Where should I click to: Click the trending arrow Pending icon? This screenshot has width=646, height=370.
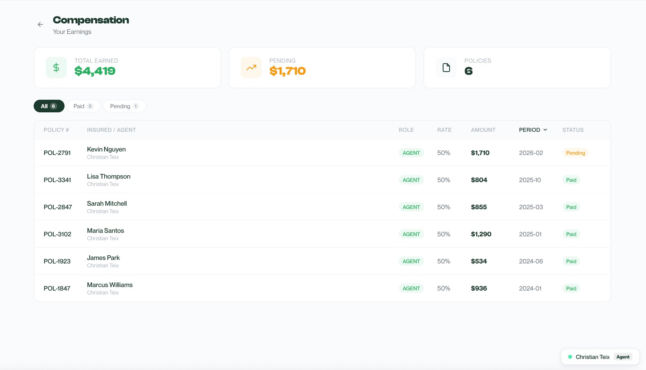(x=251, y=67)
